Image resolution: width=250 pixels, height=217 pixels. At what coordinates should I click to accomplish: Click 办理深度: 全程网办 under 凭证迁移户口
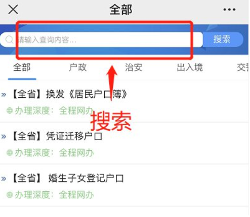click(54, 153)
